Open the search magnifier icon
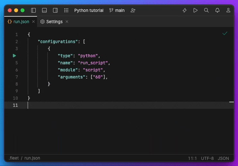Image resolution: width=238 pixels, height=166 pixels. pos(206,10)
